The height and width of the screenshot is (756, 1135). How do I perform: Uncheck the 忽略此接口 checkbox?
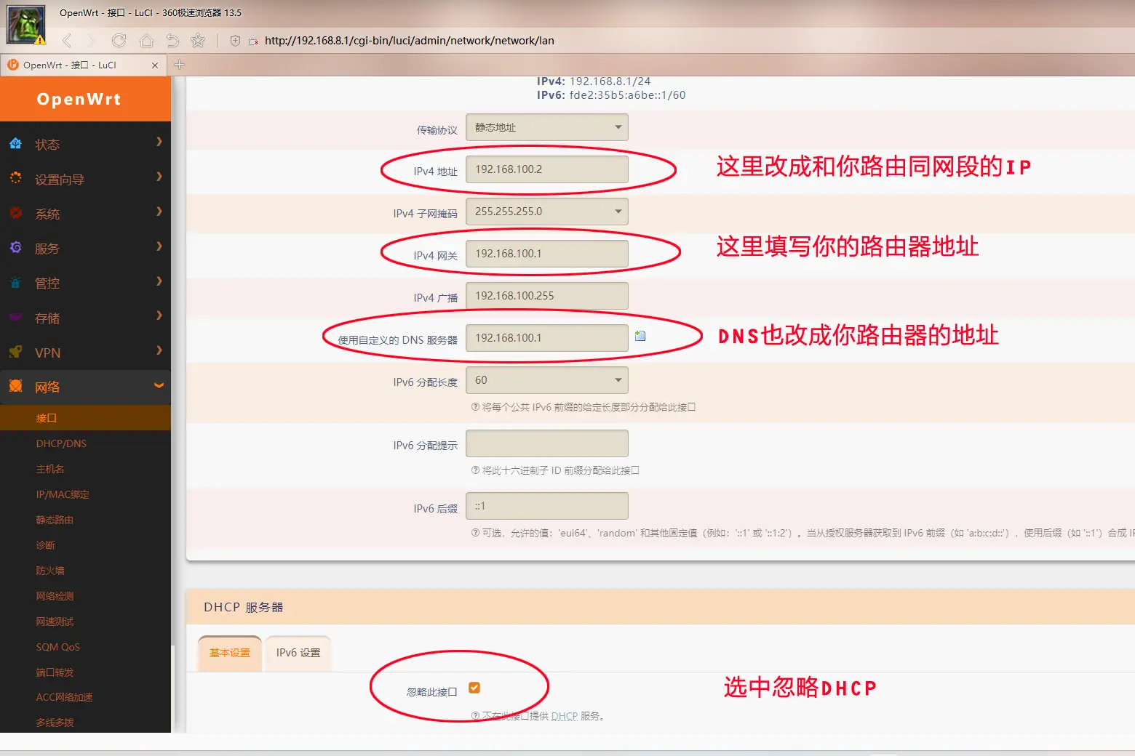[x=474, y=686]
